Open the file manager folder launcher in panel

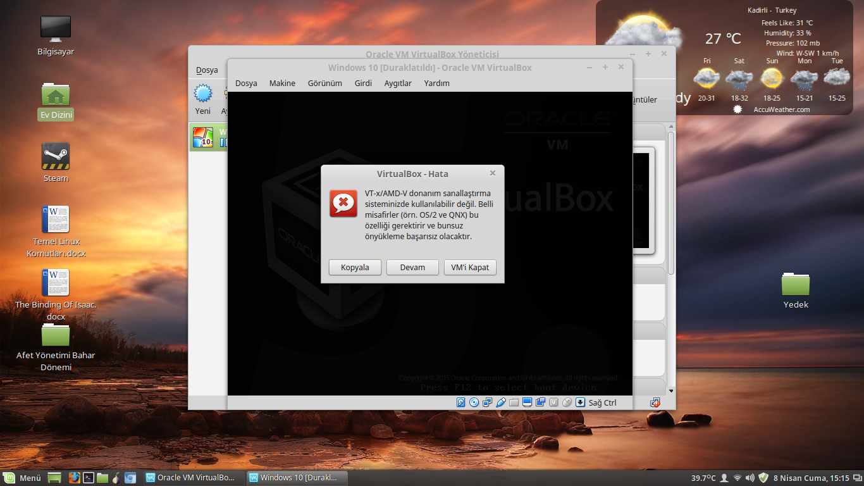click(102, 478)
